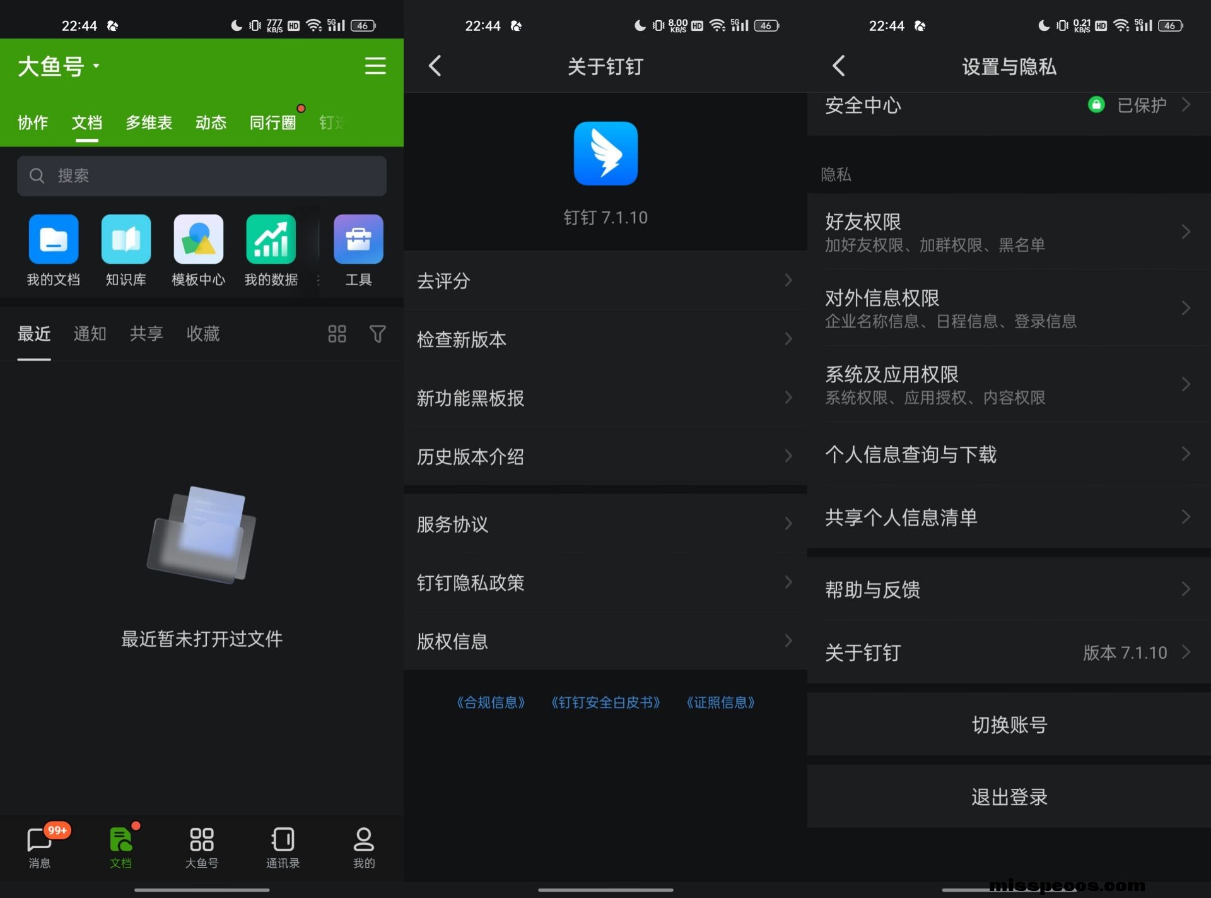Open 消息 tab with 99+ badge
This screenshot has height=898, width=1211.
[40, 846]
